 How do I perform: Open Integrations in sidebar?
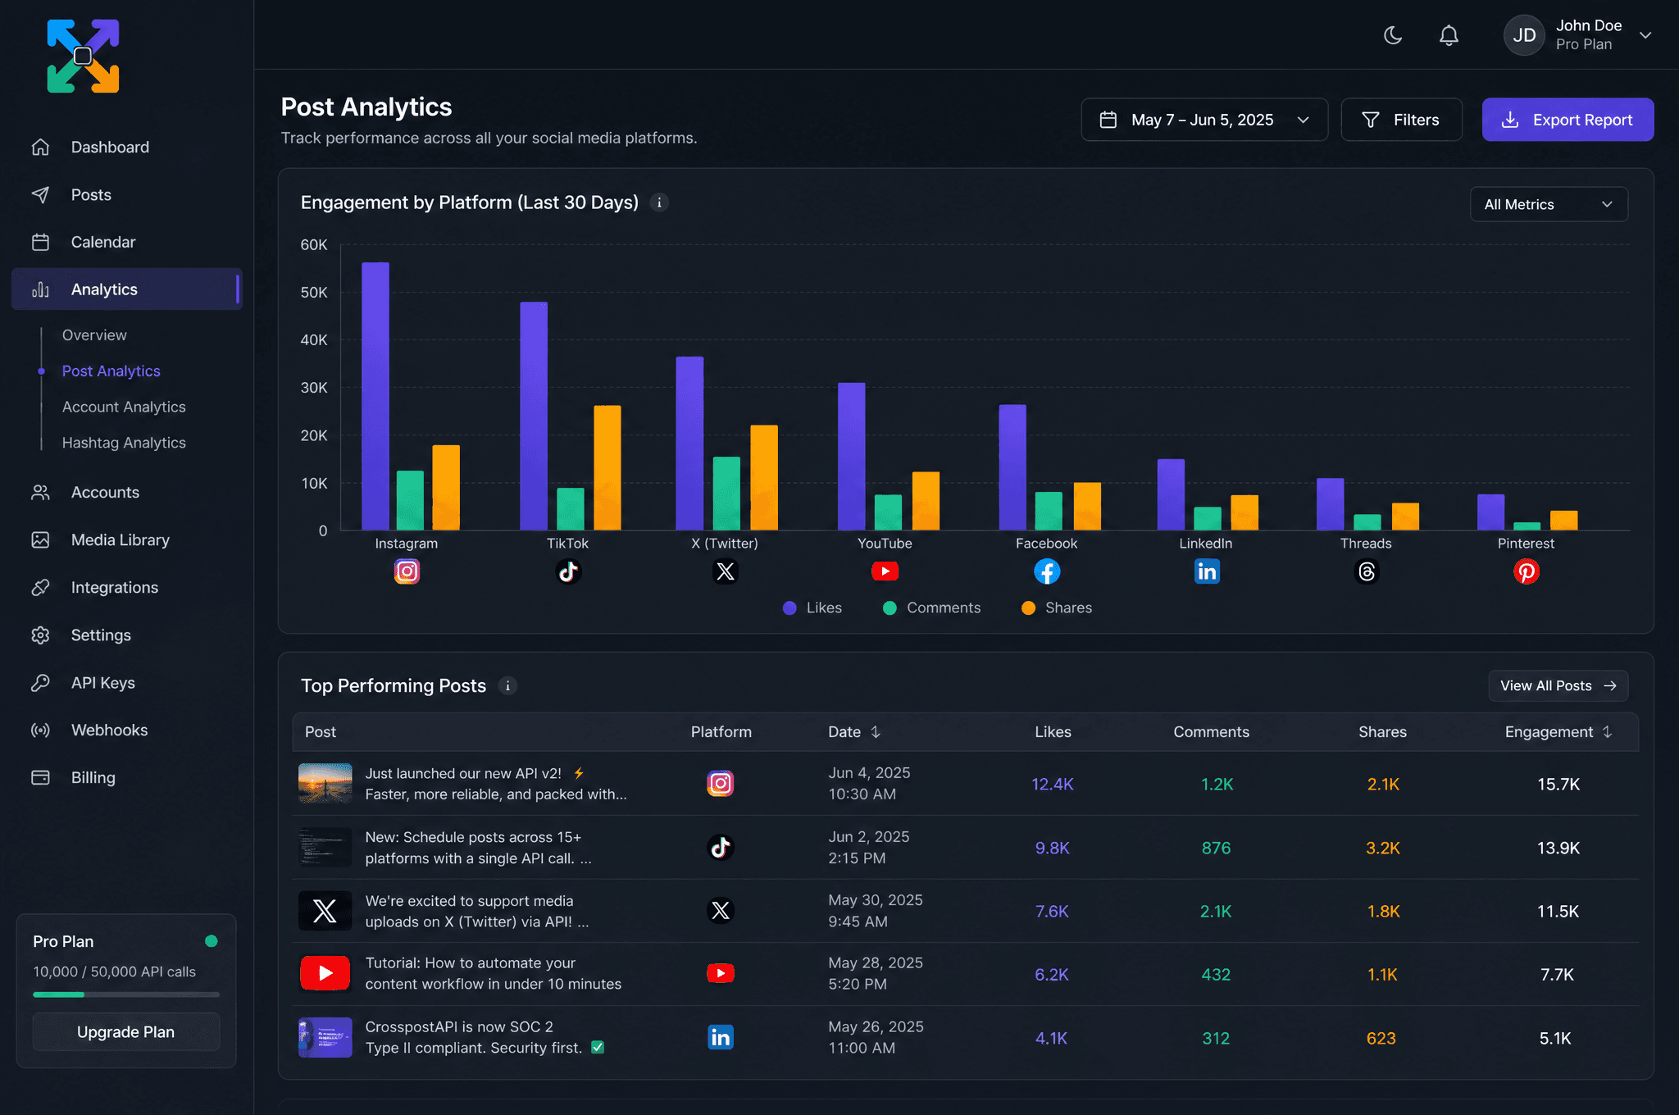pyautogui.click(x=127, y=587)
